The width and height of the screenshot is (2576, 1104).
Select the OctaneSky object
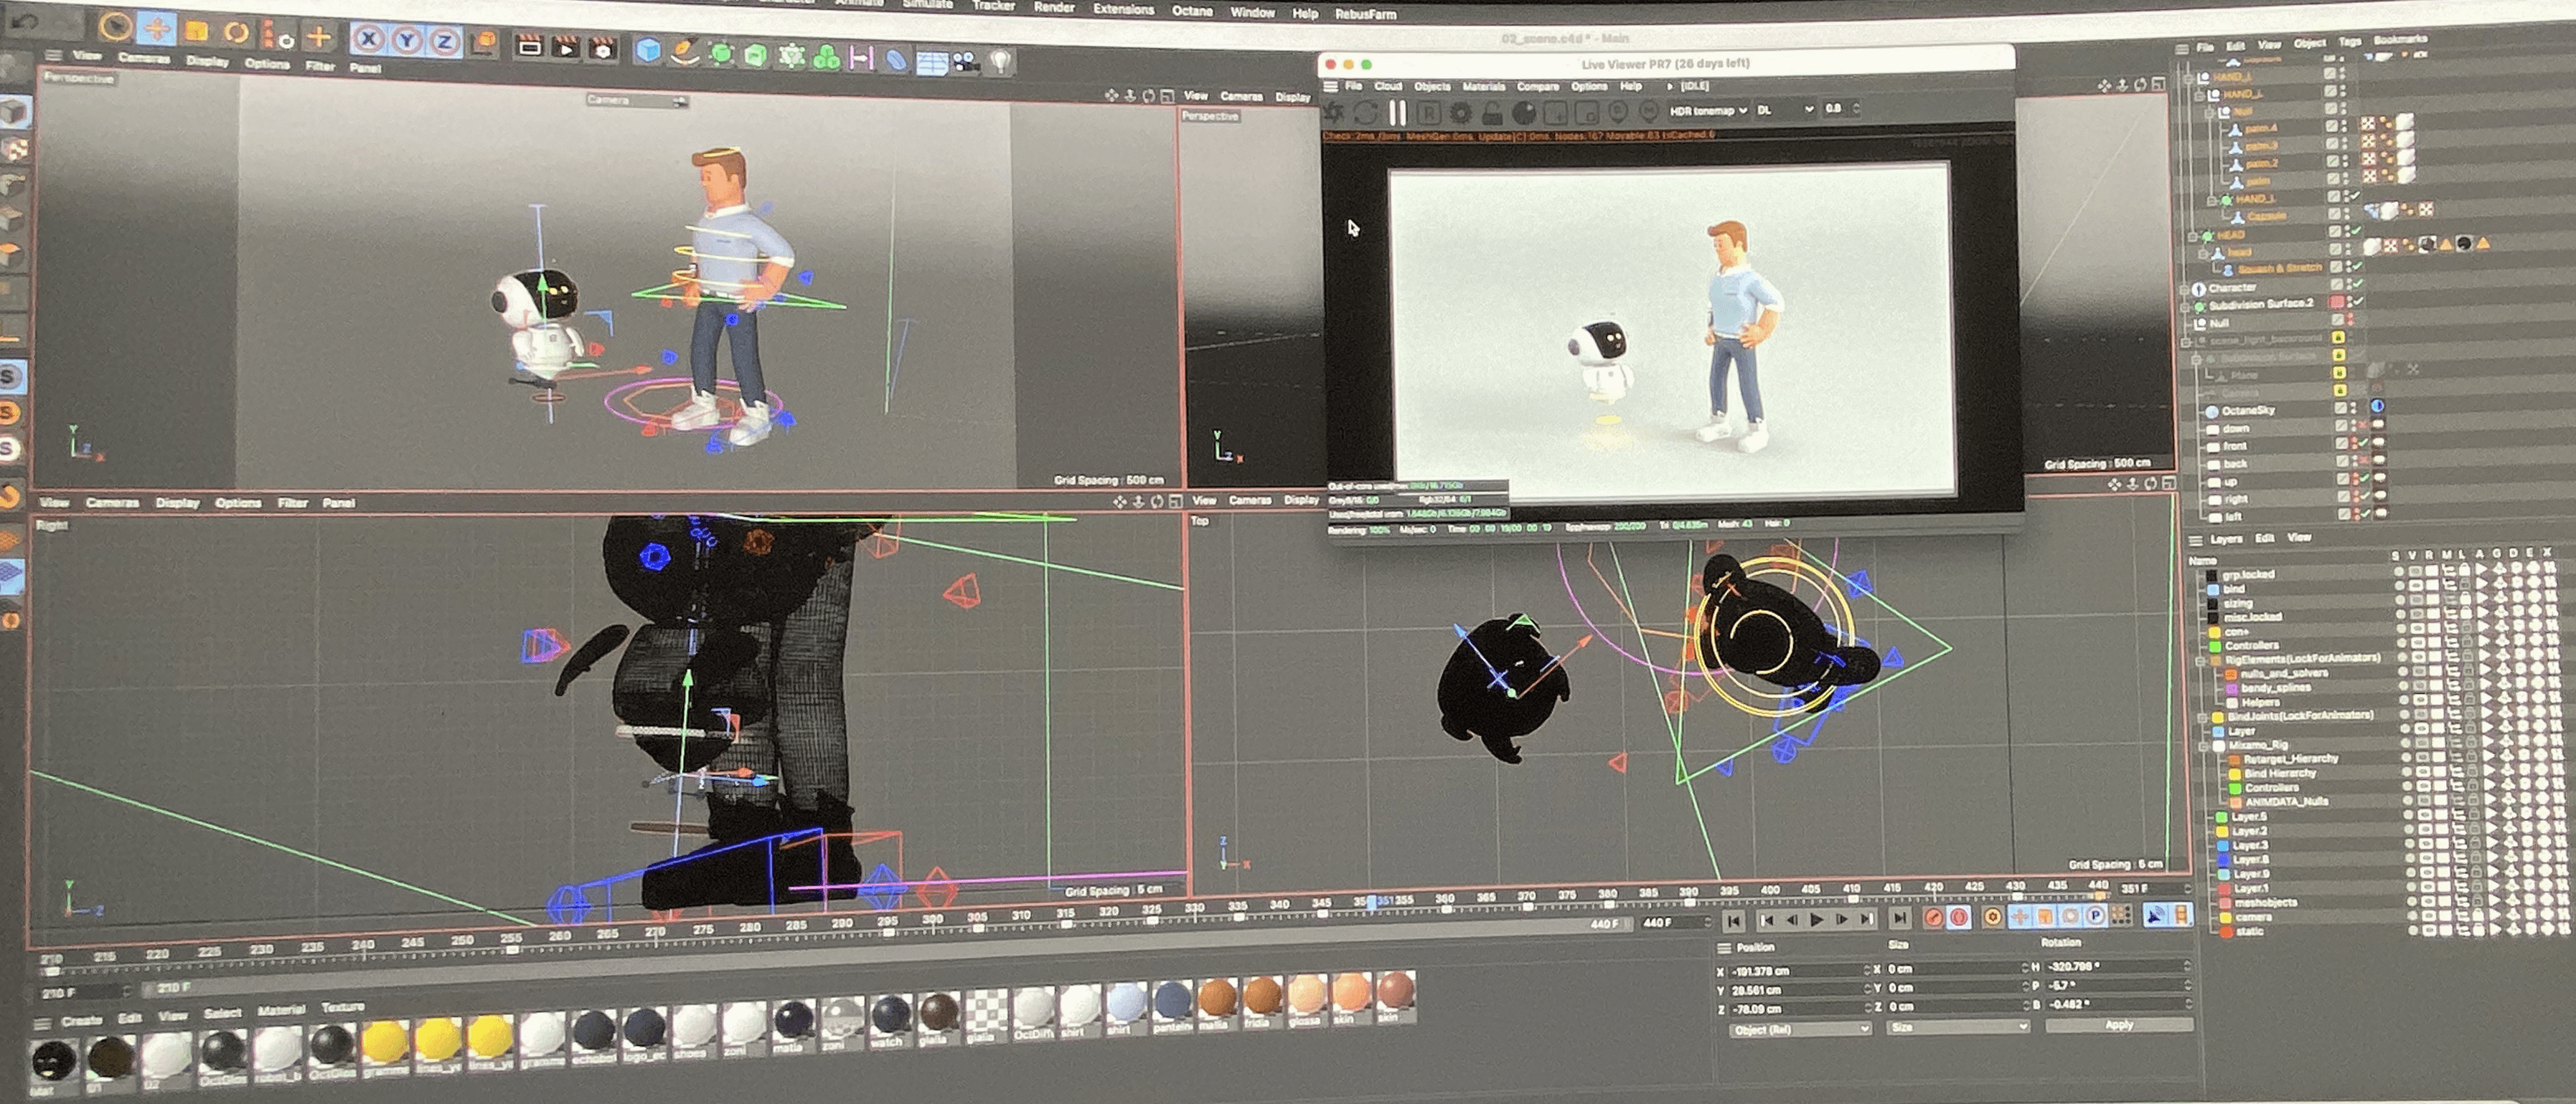click(x=2248, y=411)
